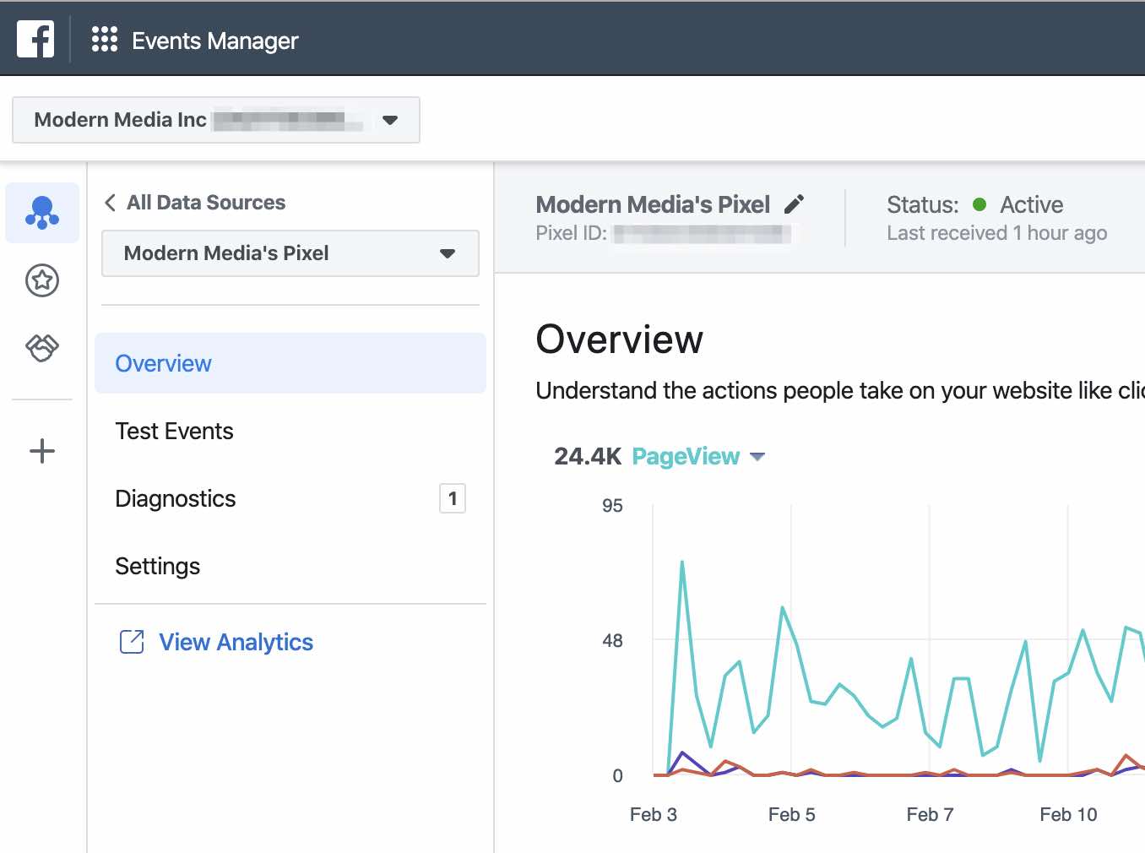Click the dropdown arrow next to PageView
1145x853 pixels.
[757, 457]
